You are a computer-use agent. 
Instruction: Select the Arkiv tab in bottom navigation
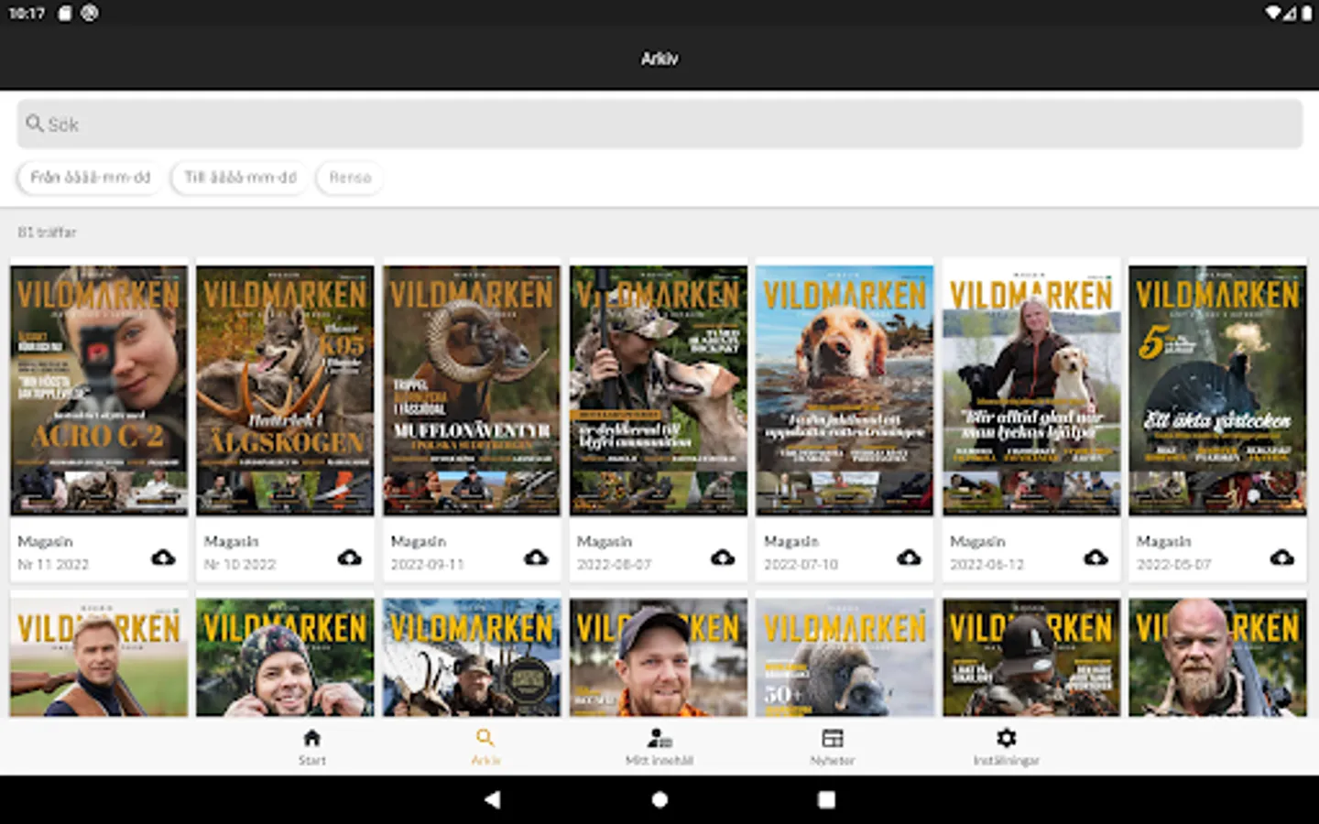pos(485,746)
